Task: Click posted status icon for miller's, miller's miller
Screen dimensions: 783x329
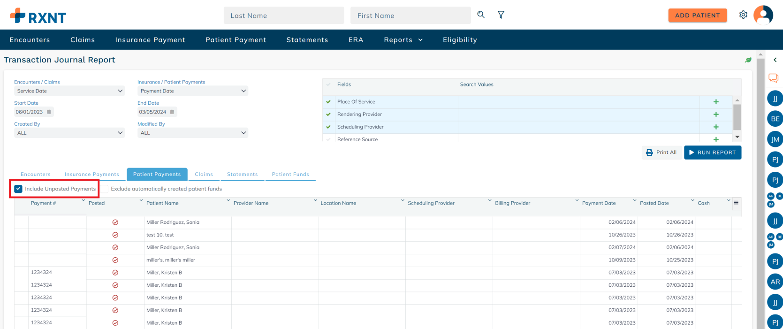Action: point(115,260)
